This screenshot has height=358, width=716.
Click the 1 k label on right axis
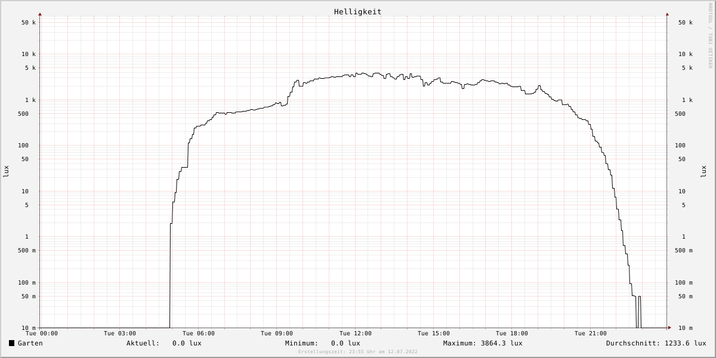(687, 100)
